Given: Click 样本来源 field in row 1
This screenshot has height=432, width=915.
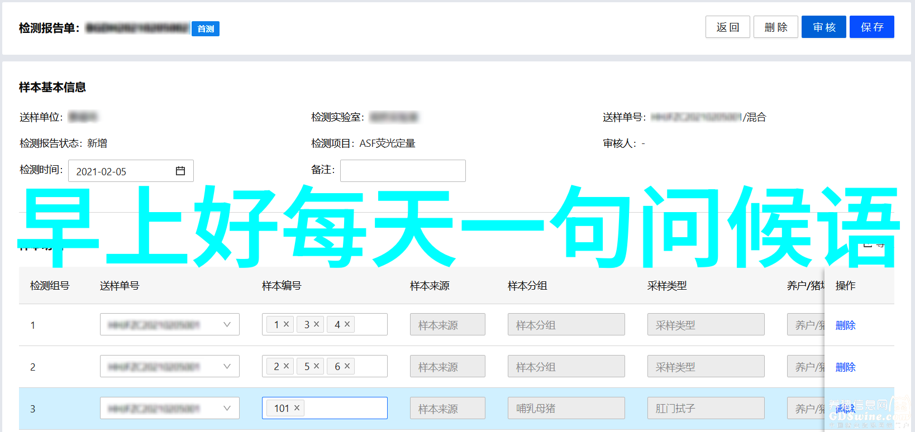Looking at the screenshot, I should [x=447, y=324].
